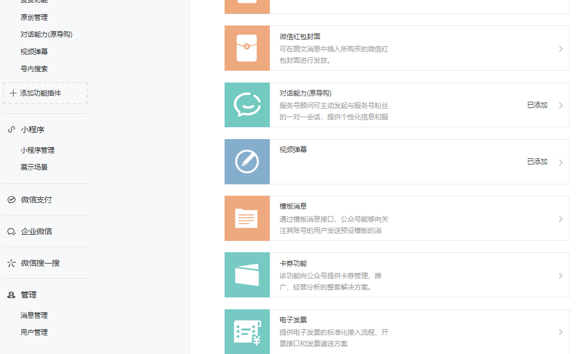The width and height of the screenshot is (577, 354).
Task: Open the 对话能力(原导购) plugin card title
Action: 305,93
